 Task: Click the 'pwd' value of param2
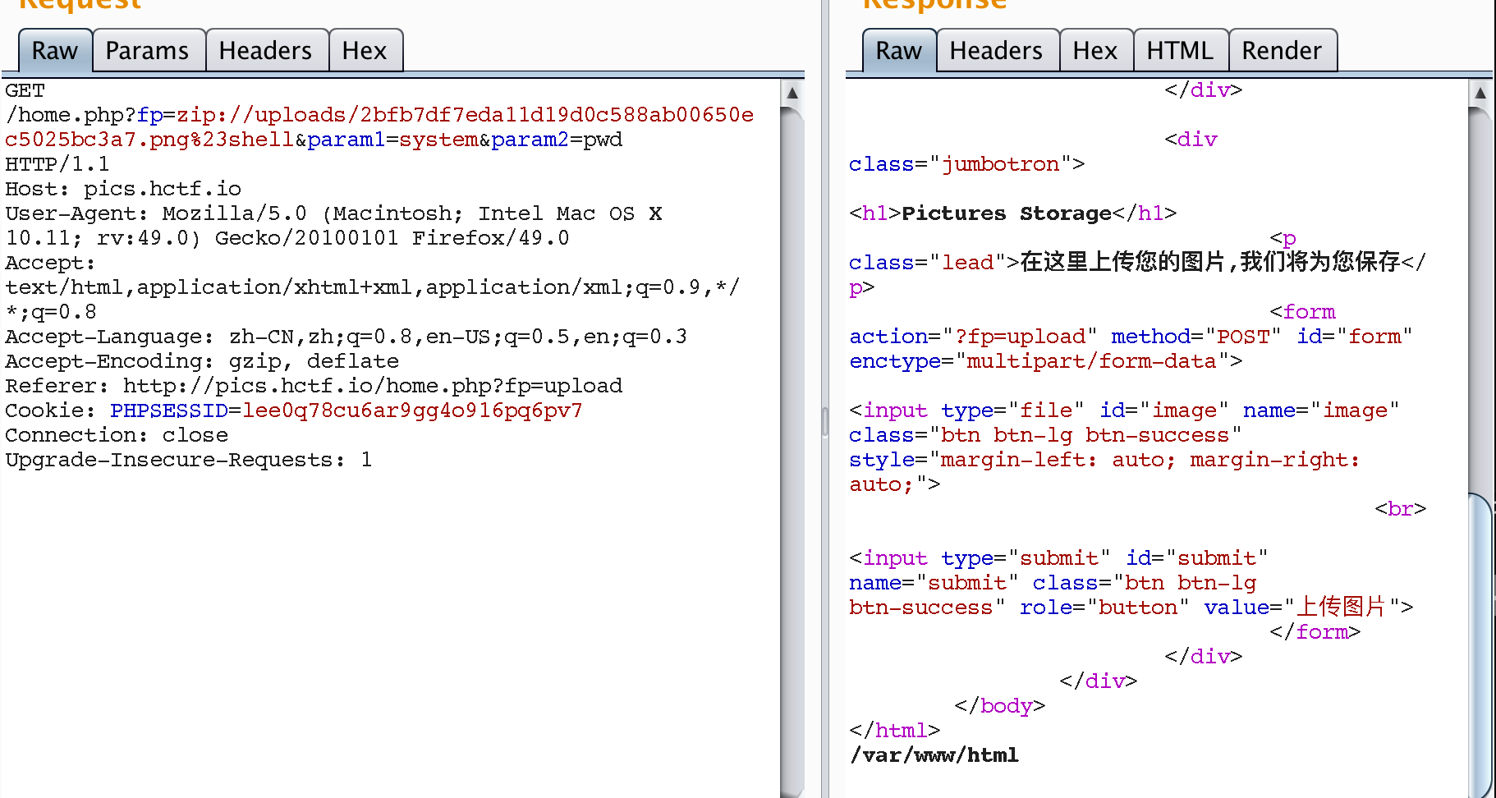coord(603,140)
